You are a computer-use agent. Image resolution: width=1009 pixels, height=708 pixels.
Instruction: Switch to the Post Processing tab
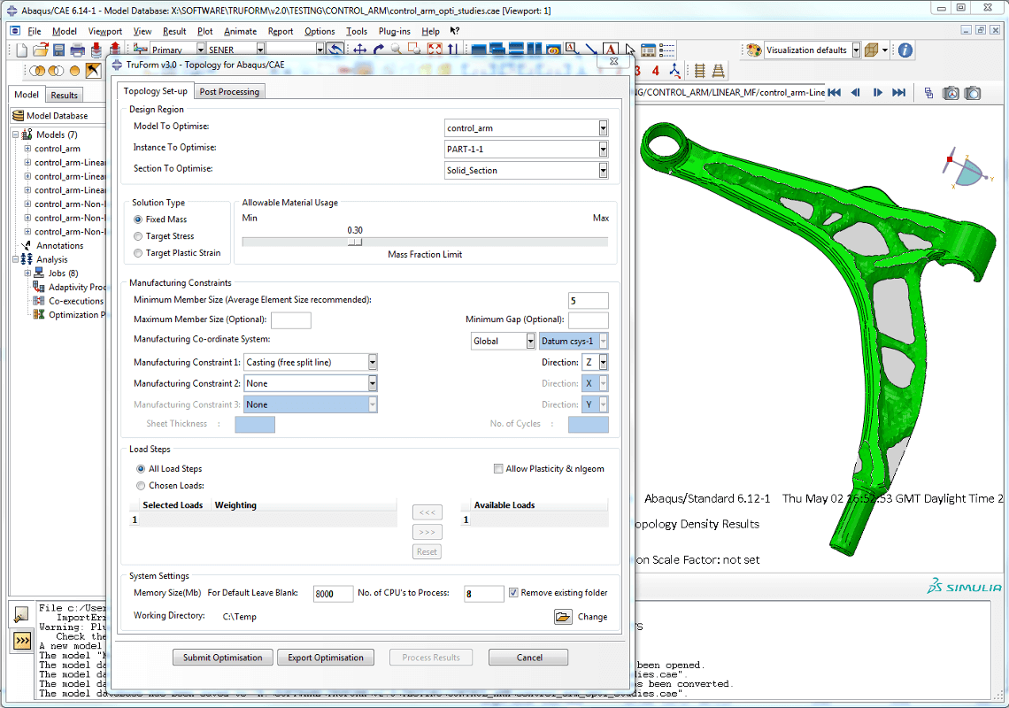click(229, 91)
